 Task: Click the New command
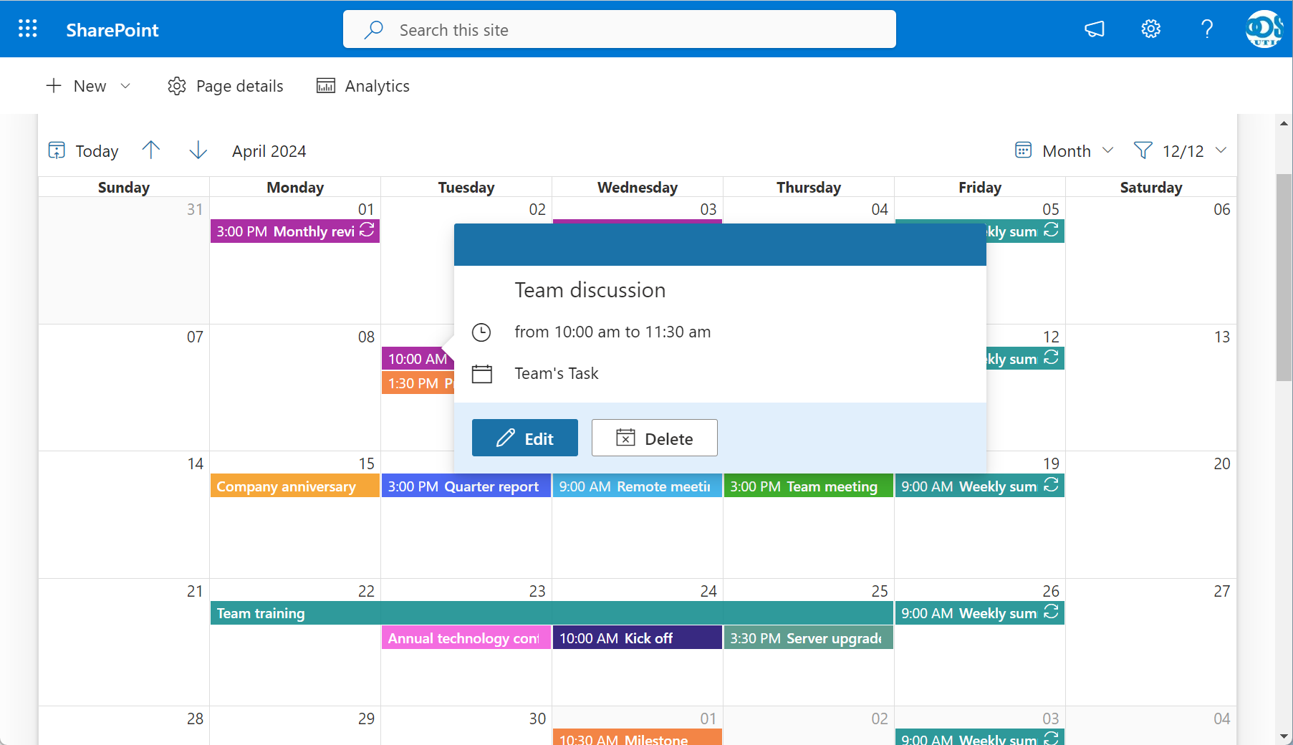[89, 86]
